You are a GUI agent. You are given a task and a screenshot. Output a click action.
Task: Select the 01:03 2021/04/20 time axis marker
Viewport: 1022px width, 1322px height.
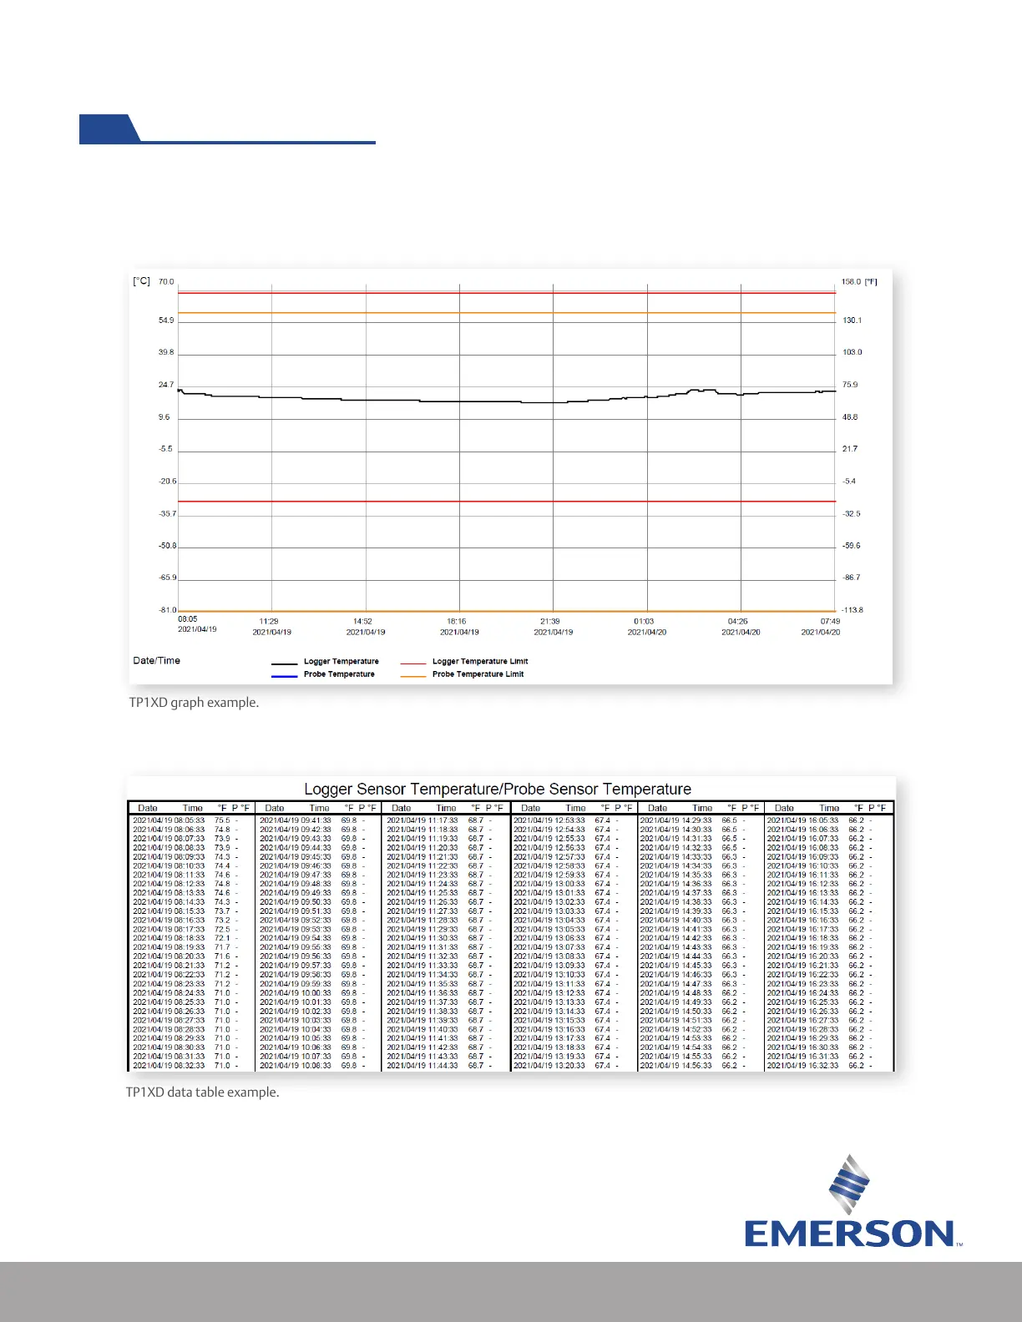647,627
